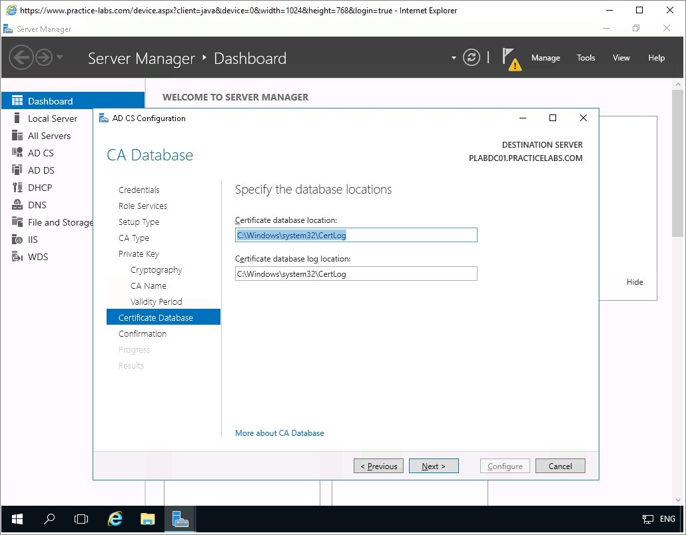The width and height of the screenshot is (686, 535).
Task: Close the AD CS Configuration dialog
Action: click(x=583, y=118)
